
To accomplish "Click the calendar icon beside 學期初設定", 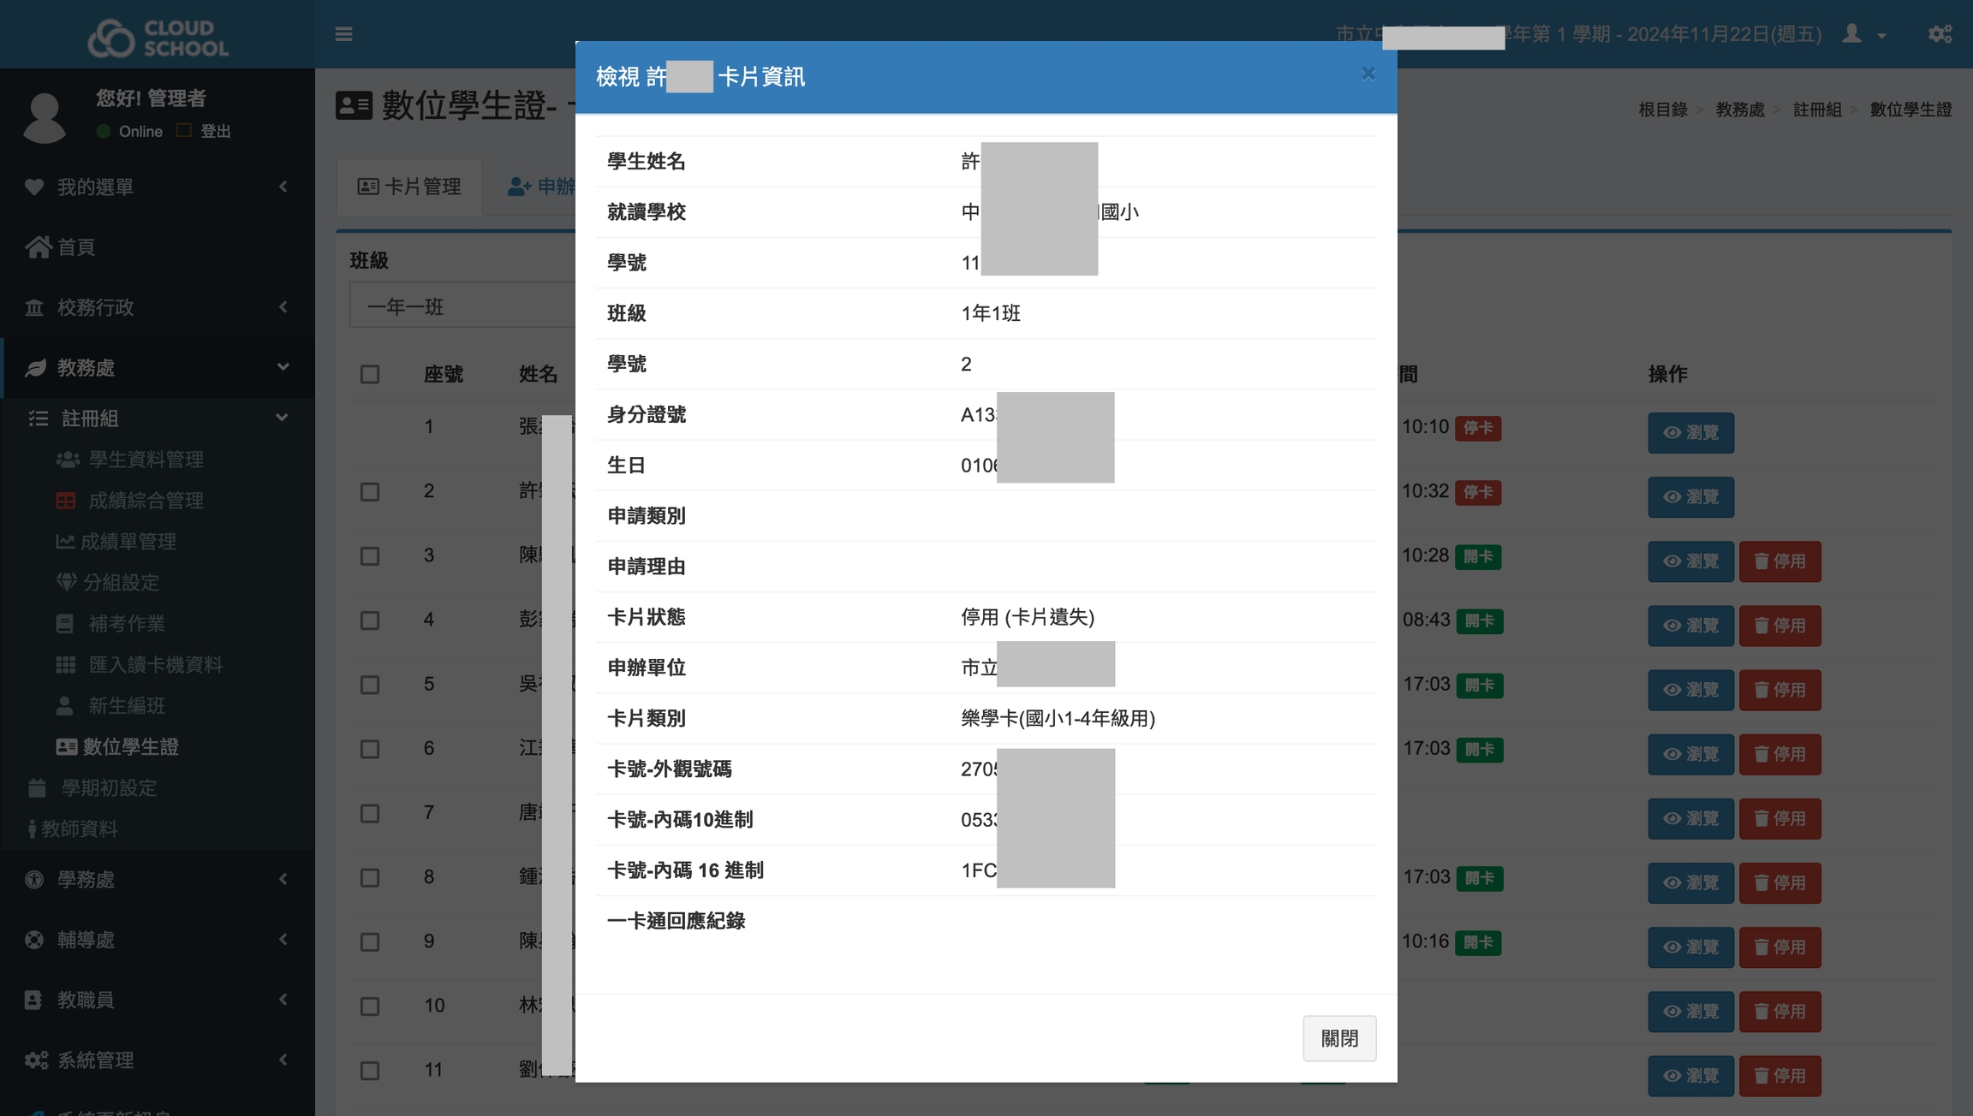I will coord(37,788).
